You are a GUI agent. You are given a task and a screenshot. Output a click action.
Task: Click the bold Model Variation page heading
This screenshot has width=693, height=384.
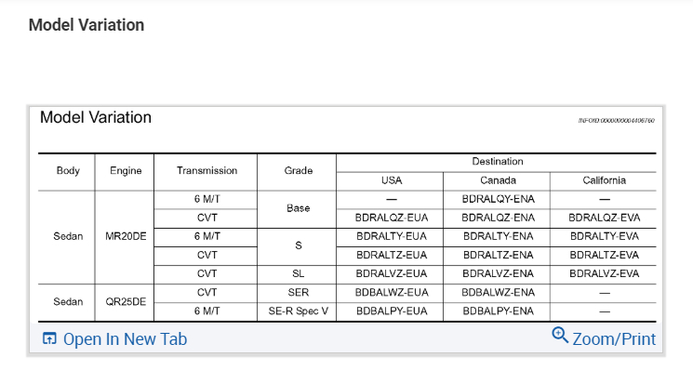point(87,25)
